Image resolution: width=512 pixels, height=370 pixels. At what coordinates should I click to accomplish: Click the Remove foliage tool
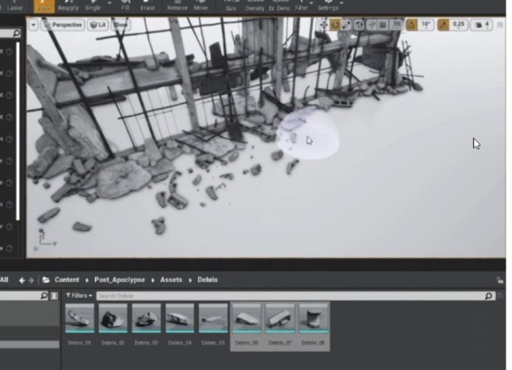pos(177,6)
